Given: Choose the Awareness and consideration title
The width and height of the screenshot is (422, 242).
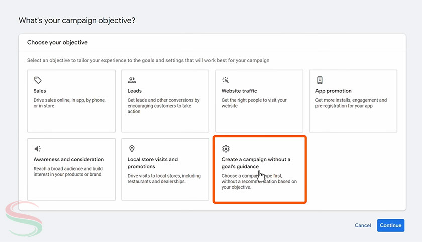Looking at the screenshot, I should (69, 160).
